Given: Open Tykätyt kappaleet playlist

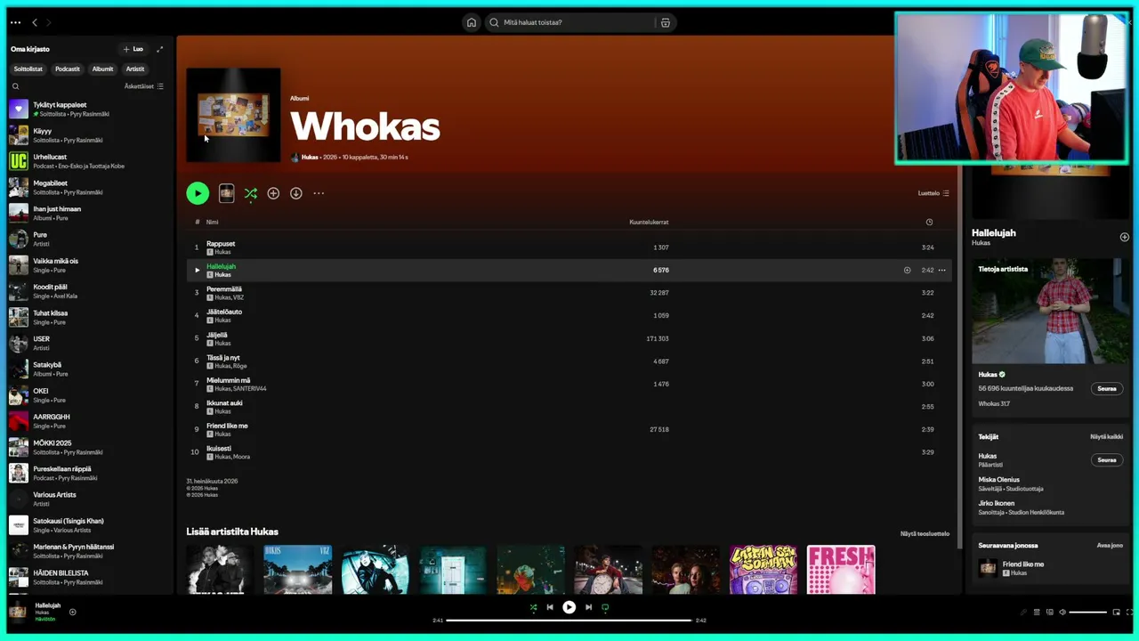Looking at the screenshot, I should (87, 109).
